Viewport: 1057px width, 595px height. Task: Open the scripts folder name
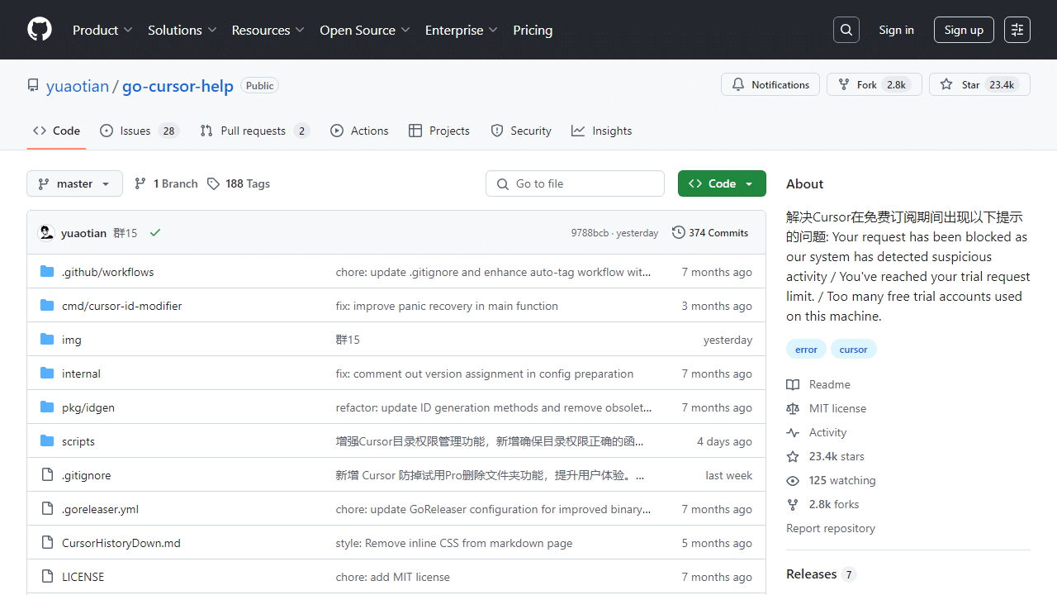[78, 441]
